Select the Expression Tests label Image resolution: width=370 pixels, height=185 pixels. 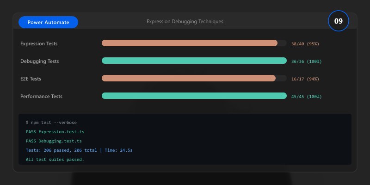[39, 43]
